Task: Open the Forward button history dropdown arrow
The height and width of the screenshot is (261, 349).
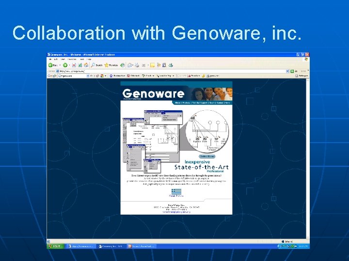Action: coord(69,65)
